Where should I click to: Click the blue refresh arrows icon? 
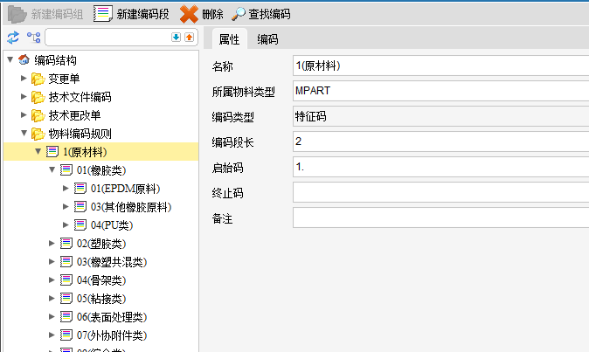[12, 38]
